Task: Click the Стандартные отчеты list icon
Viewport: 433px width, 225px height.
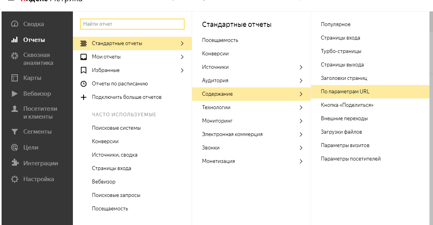Action: [x=84, y=43]
